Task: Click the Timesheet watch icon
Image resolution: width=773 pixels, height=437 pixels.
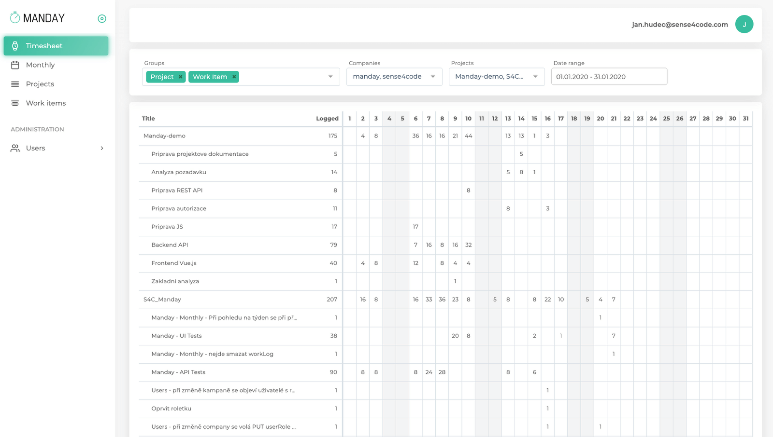Action: pyautogui.click(x=15, y=46)
